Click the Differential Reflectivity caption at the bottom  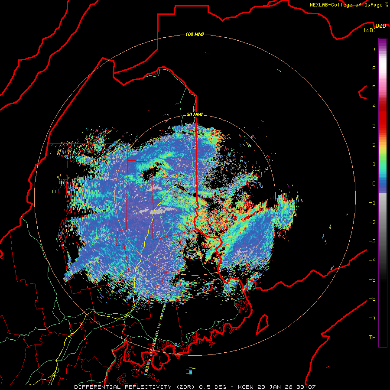(195, 387)
